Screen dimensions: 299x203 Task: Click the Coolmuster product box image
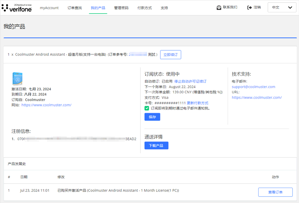[17, 79]
